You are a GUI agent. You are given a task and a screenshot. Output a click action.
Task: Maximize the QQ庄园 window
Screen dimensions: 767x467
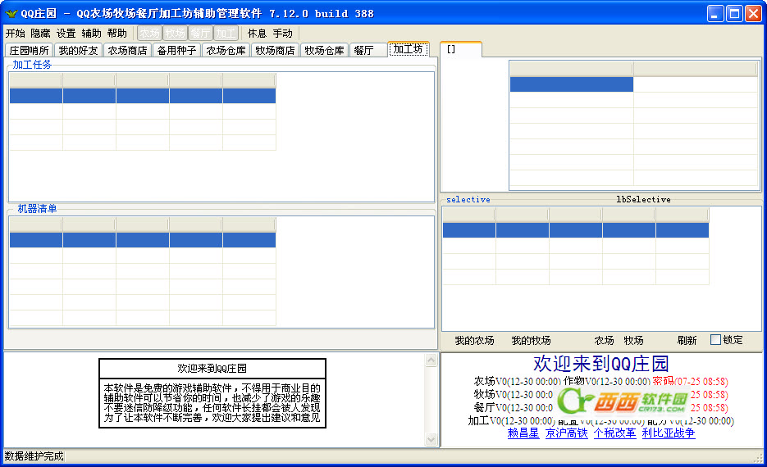(x=735, y=13)
